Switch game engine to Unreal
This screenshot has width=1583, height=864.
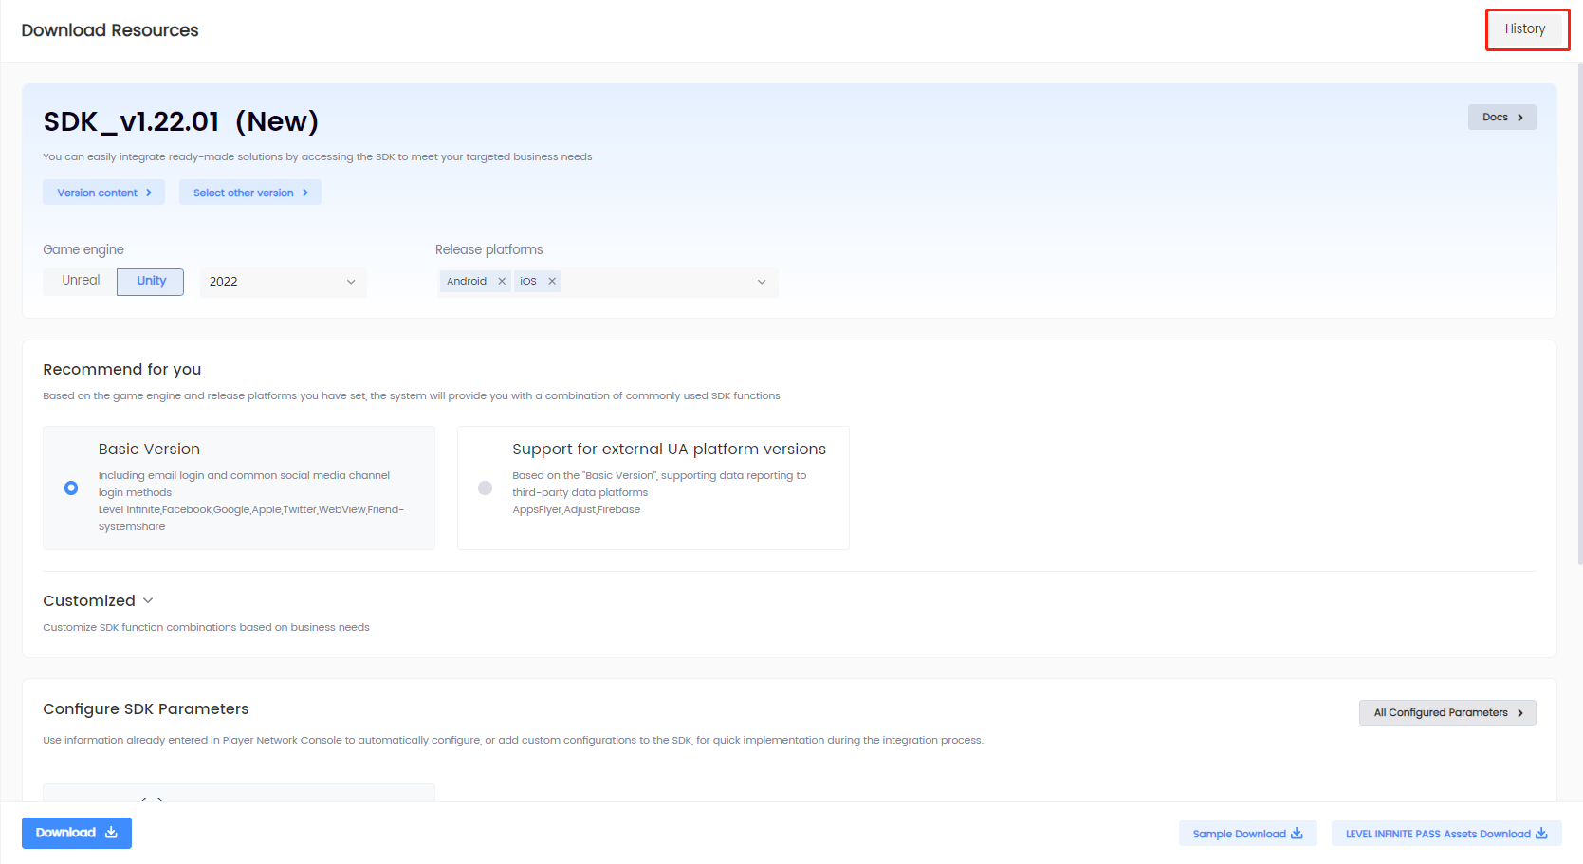point(81,281)
